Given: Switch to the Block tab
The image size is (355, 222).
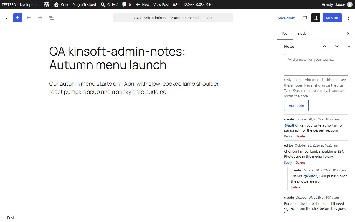Looking at the screenshot, I should click(301, 33).
